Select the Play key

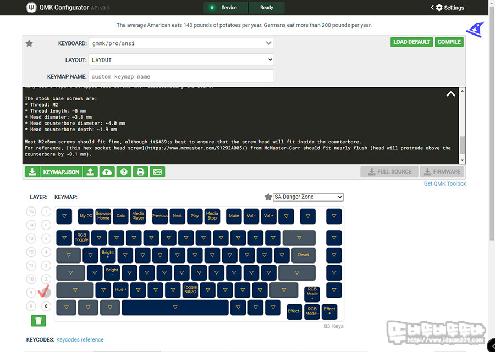coord(195,216)
